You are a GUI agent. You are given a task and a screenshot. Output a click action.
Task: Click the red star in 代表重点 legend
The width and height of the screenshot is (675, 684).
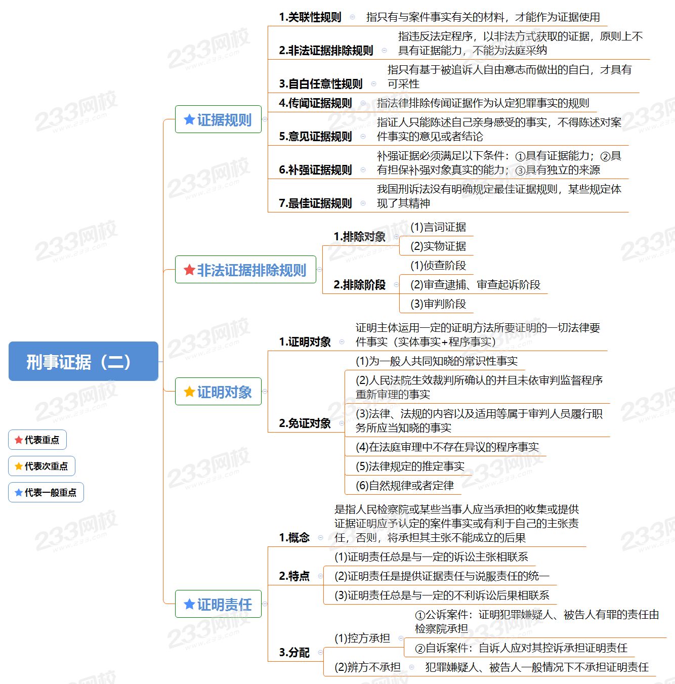click(19, 440)
